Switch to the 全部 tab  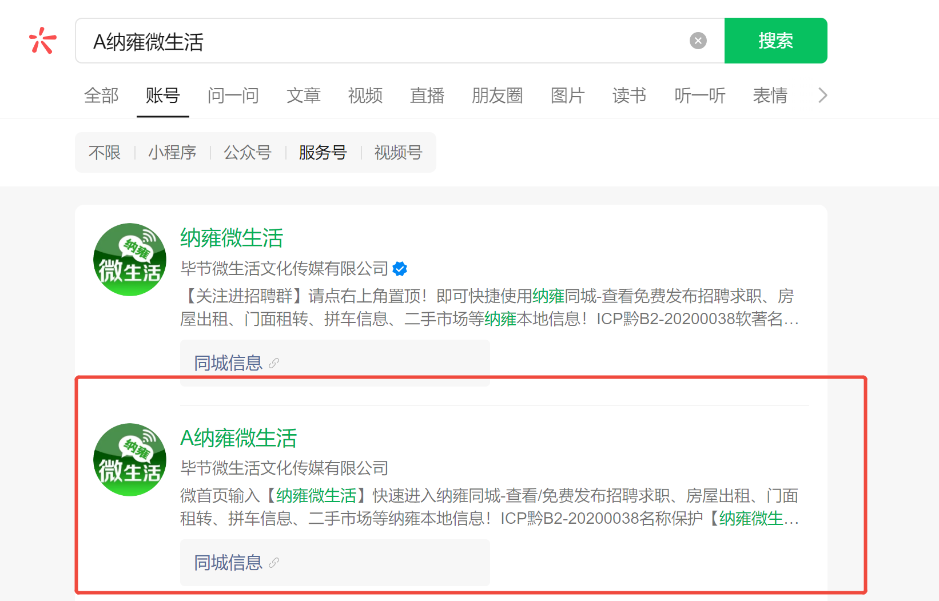101,95
